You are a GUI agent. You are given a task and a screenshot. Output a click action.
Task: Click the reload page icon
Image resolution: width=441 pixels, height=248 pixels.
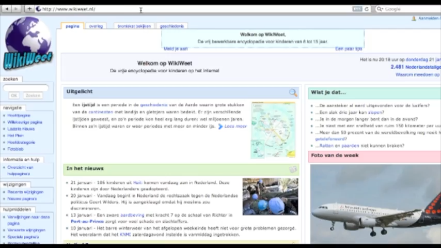pyautogui.click(x=367, y=9)
